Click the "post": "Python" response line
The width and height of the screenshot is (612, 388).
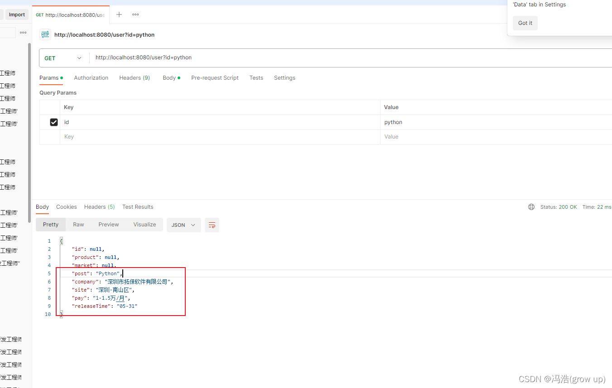[x=97, y=273]
